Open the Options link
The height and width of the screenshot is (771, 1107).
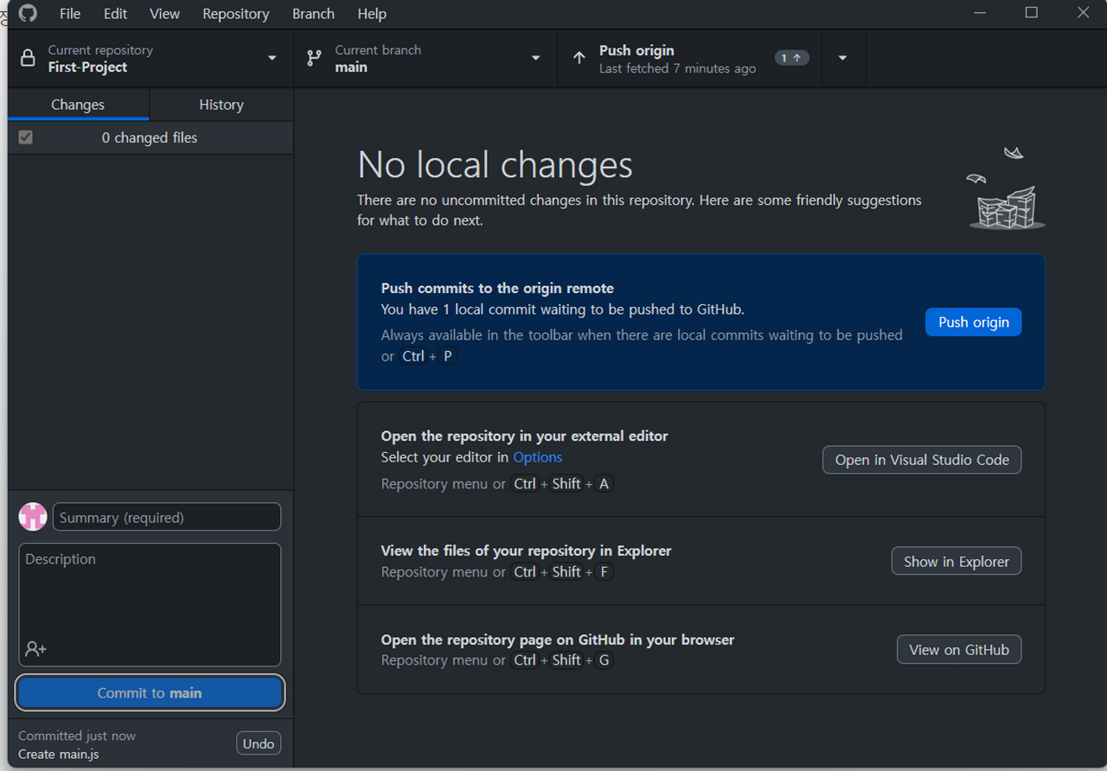[x=538, y=457]
